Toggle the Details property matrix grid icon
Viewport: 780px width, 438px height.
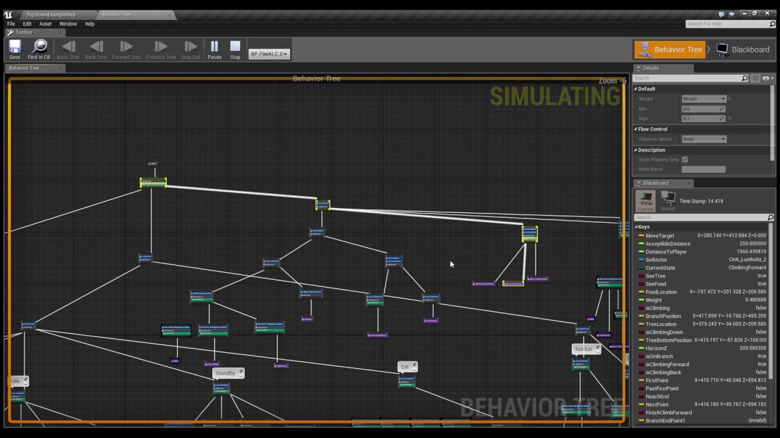pyautogui.click(x=755, y=78)
